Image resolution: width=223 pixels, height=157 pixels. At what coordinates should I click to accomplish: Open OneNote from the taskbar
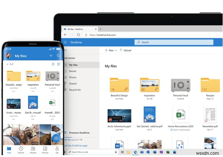[x=161, y=152]
